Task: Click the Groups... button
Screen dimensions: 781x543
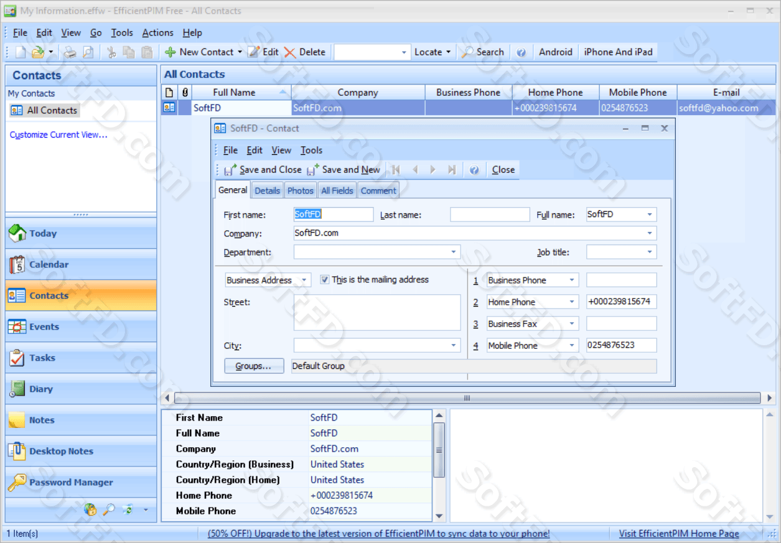Action: pos(254,366)
